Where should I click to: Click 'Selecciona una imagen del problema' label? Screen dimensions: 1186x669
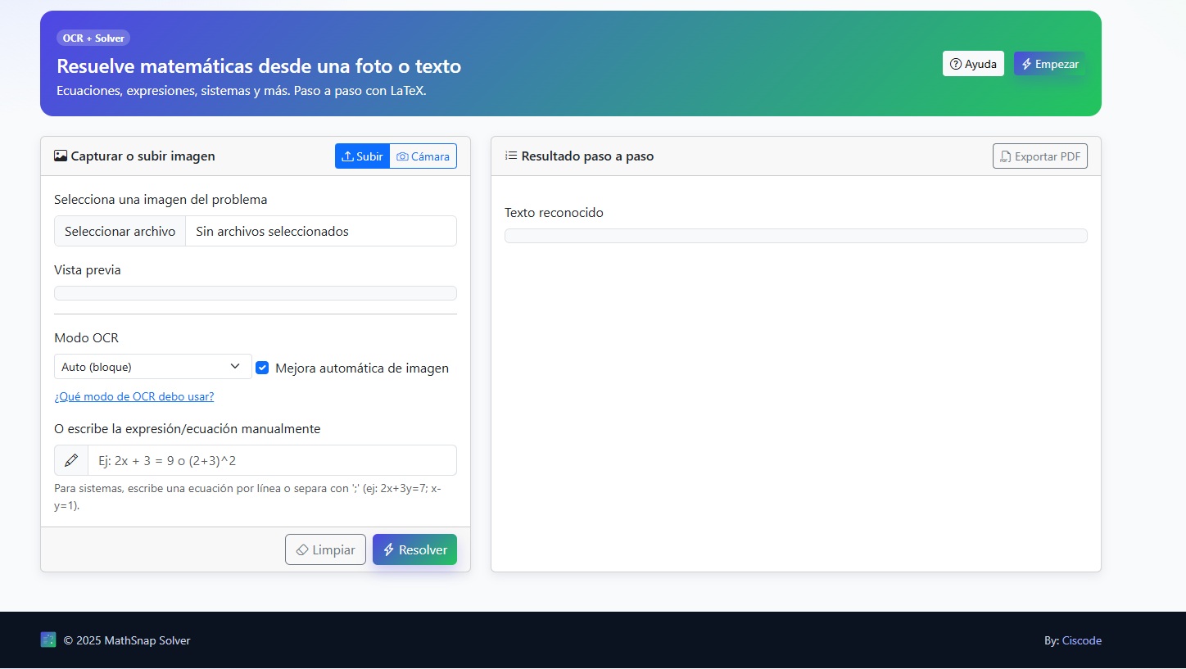pos(161,199)
